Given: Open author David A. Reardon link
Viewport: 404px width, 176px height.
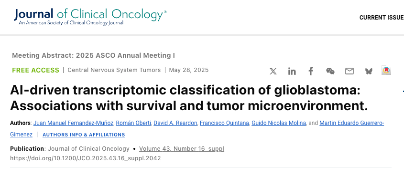Looking at the screenshot, I should click(x=175, y=123).
